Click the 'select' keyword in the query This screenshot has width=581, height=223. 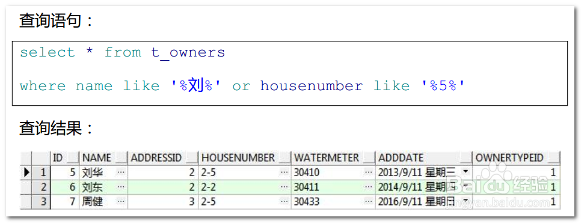click(x=48, y=52)
